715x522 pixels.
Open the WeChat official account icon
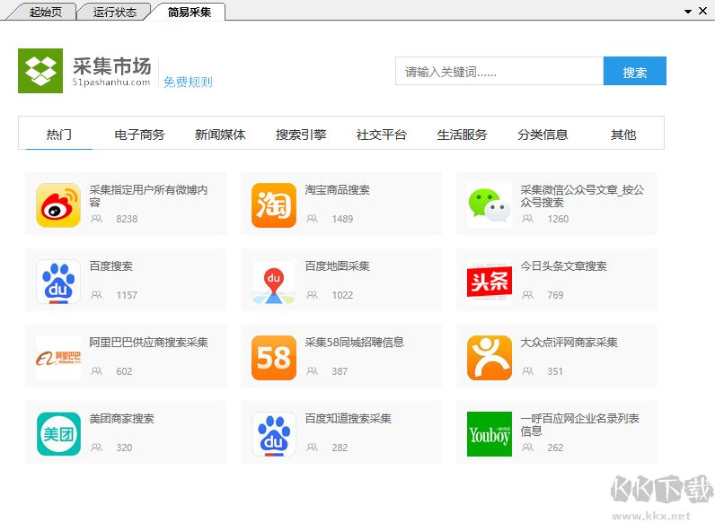pos(490,205)
